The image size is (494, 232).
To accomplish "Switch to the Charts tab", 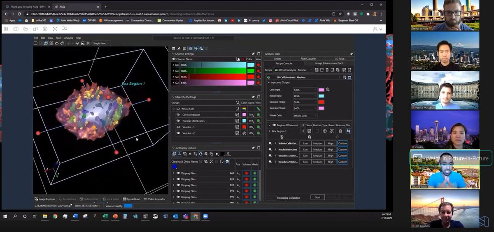I will coord(277,59).
